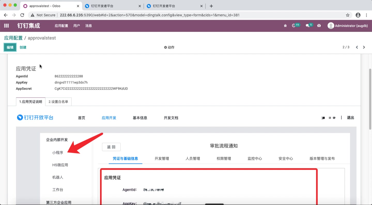Click 首页 in the embedded platform nav

82,118
